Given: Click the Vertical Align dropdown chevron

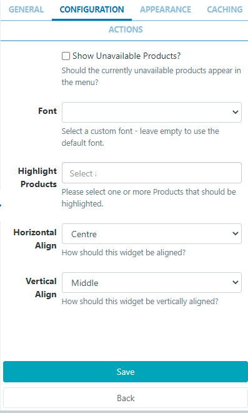Looking at the screenshot, I should [235, 282].
